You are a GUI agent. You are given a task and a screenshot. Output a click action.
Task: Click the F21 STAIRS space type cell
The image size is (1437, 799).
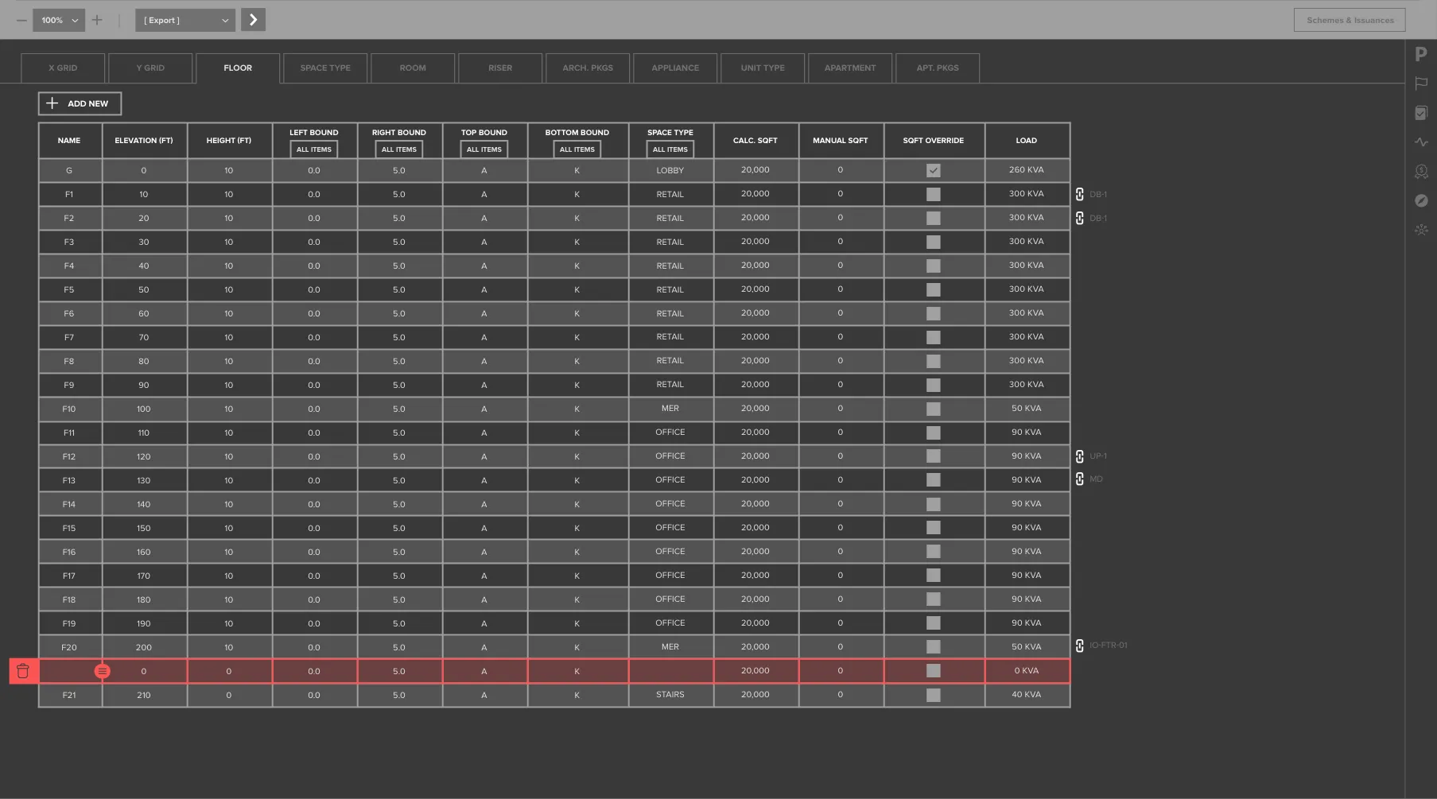670,695
